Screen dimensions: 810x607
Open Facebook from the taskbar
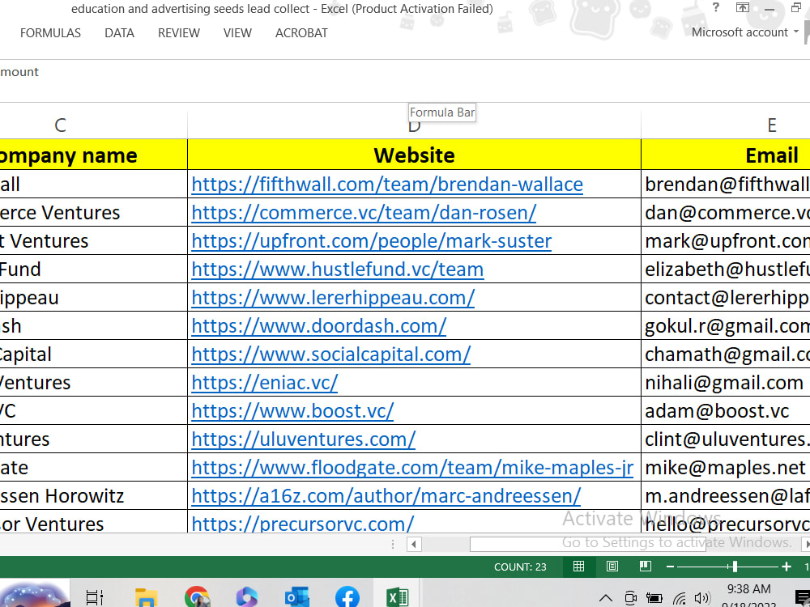347,597
